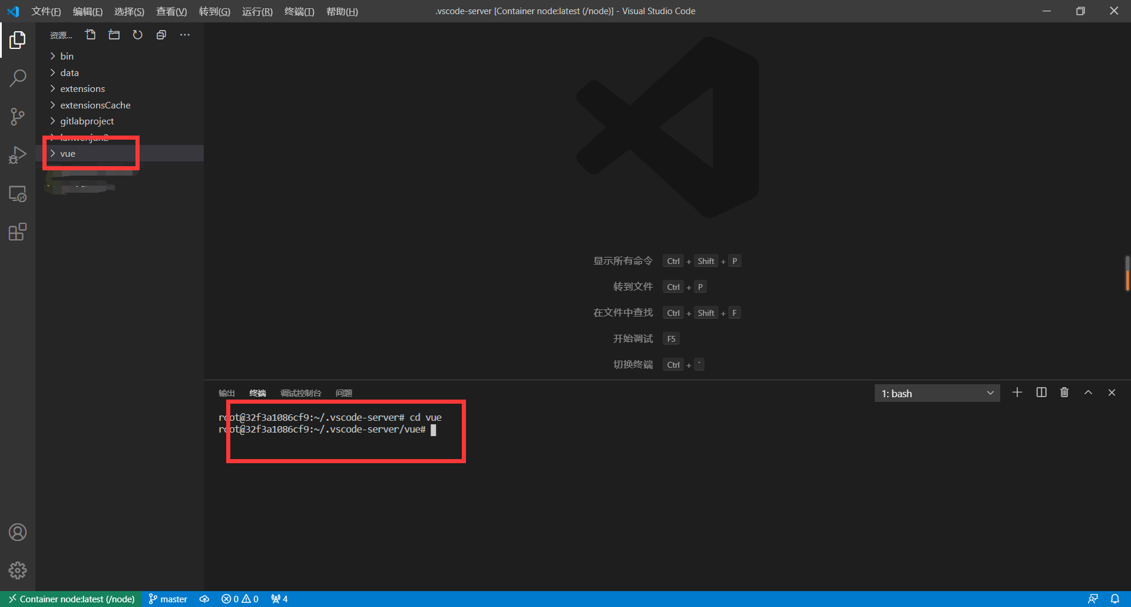Click the 显示所有命令 shortcut hint text
This screenshot has height=607, width=1131.
(x=623, y=260)
